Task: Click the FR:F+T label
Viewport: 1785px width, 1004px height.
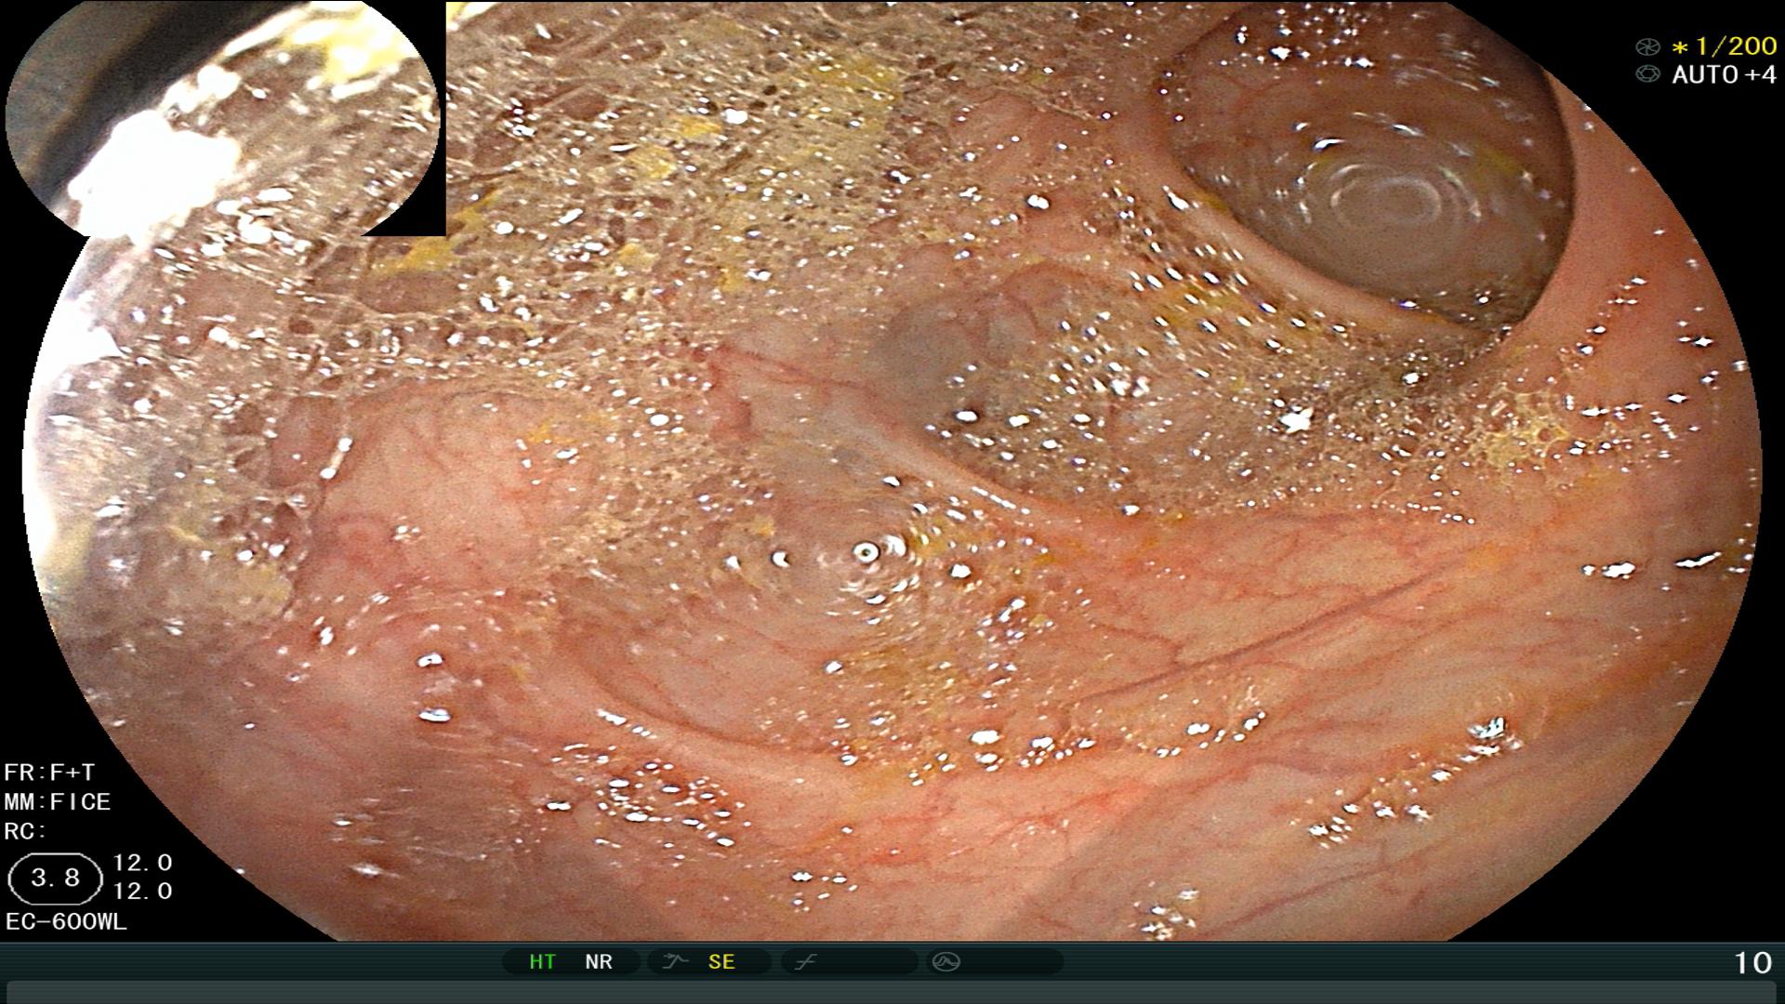Action: [49, 773]
